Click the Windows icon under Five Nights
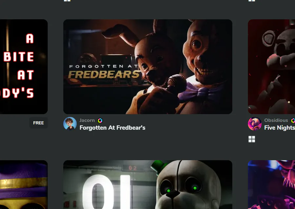Viewport: 295px width, 209px height. [252, 139]
